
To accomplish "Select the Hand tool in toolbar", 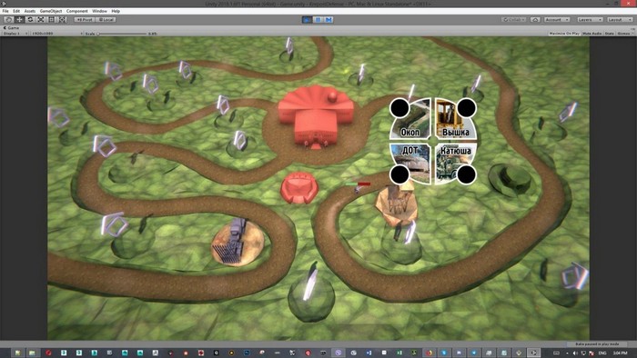I will point(8,19).
